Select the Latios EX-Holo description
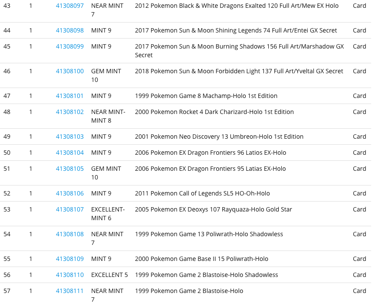Screen dimensions: 372x306 point(211,153)
